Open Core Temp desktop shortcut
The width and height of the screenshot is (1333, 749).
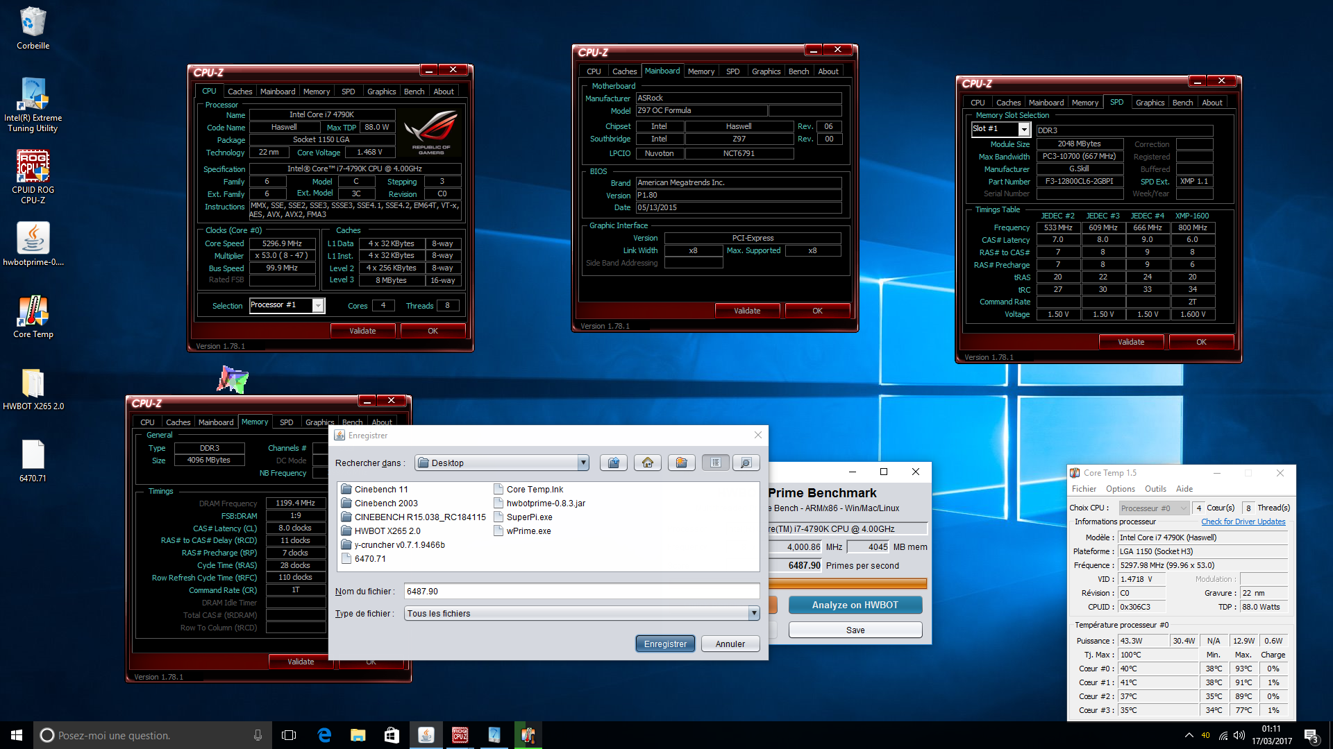pos(33,317)
